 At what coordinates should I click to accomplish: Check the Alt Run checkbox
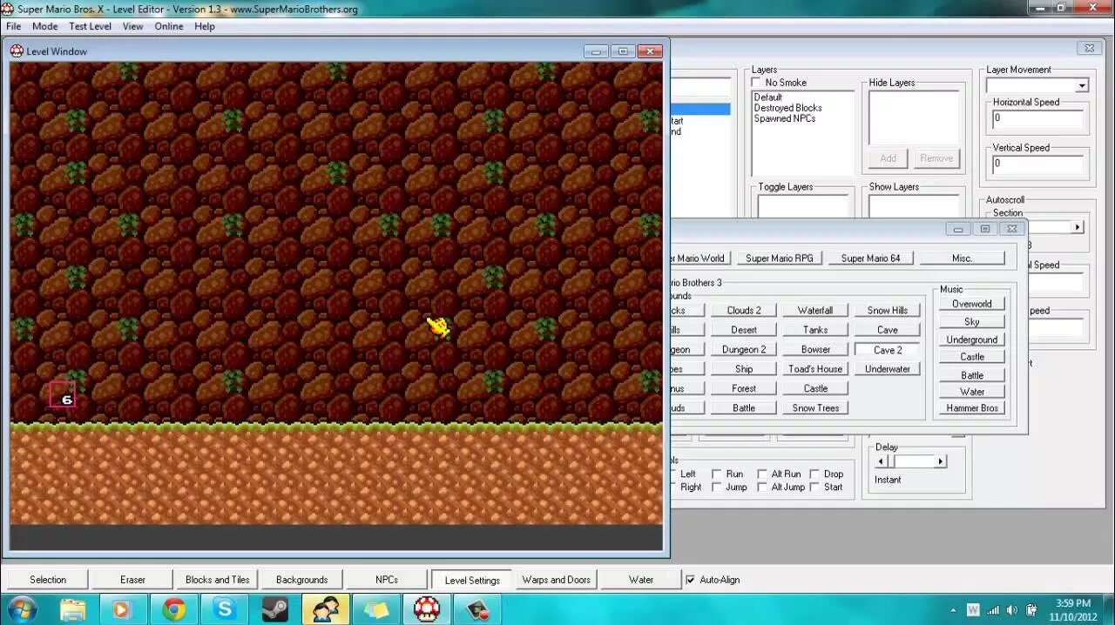(761, 474)
